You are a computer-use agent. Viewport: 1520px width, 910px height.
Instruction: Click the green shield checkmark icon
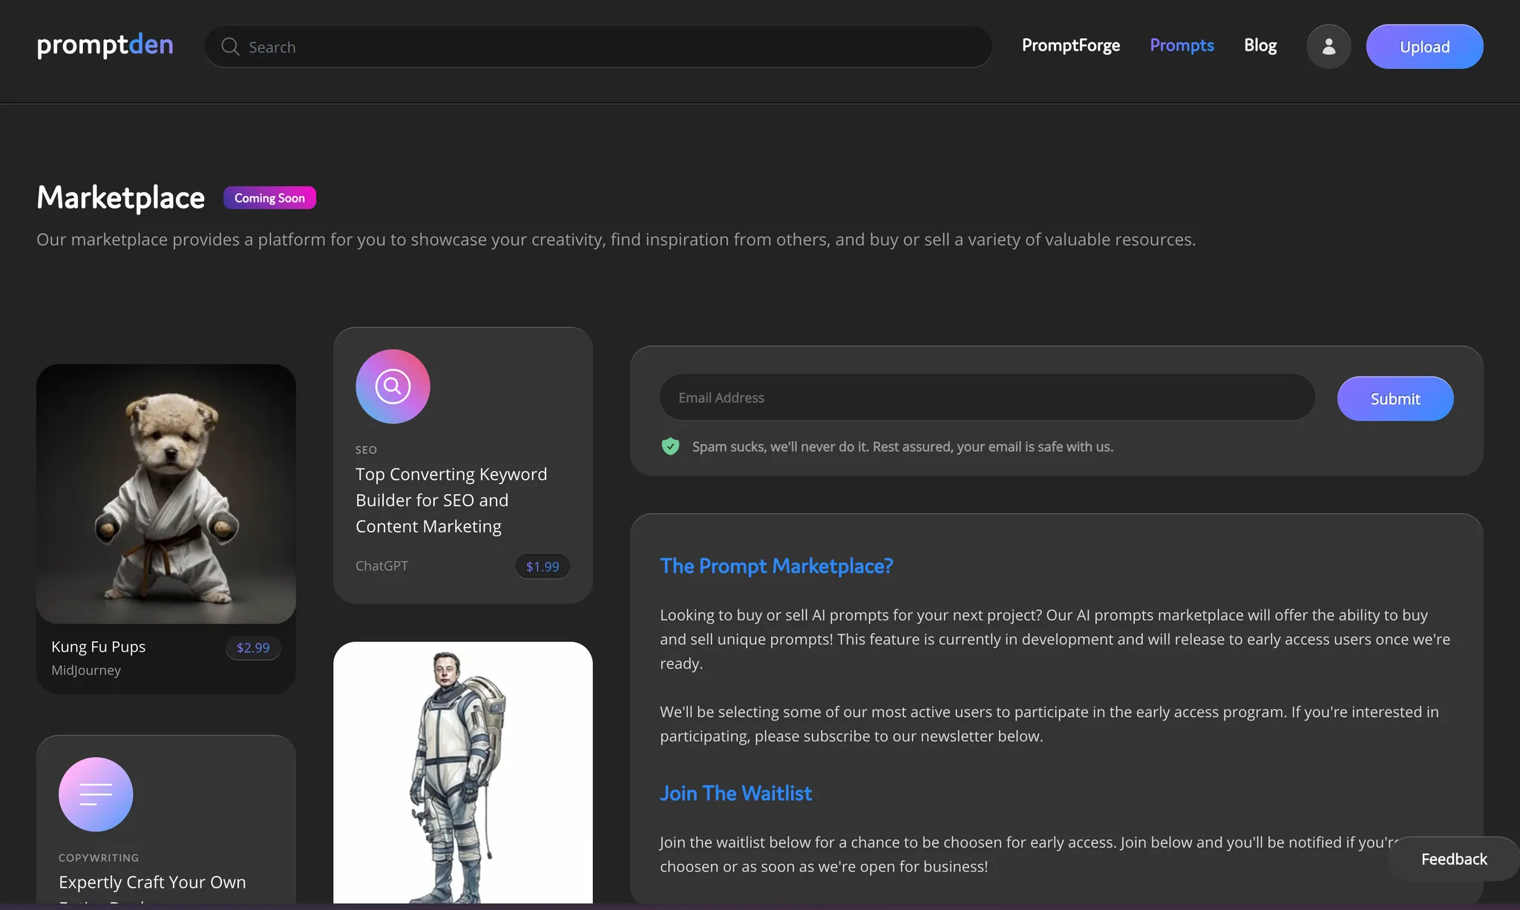tap(670, 446)
